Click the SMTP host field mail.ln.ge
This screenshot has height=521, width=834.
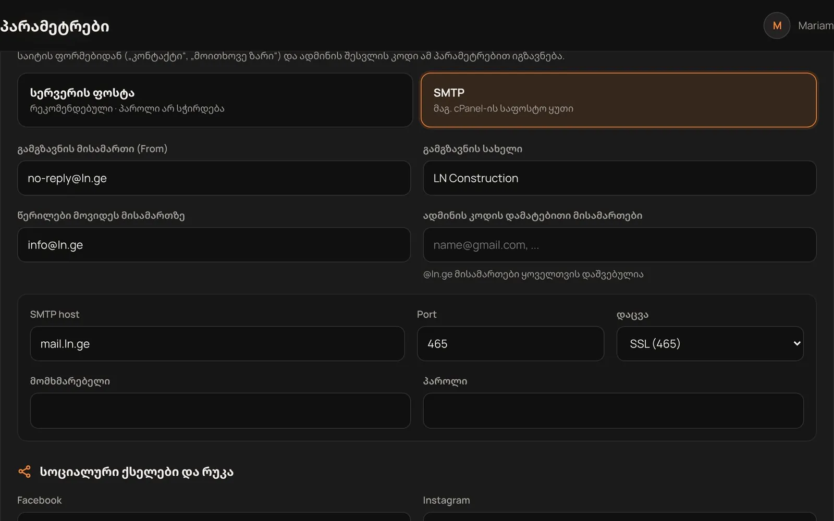(x=217, y=344)
